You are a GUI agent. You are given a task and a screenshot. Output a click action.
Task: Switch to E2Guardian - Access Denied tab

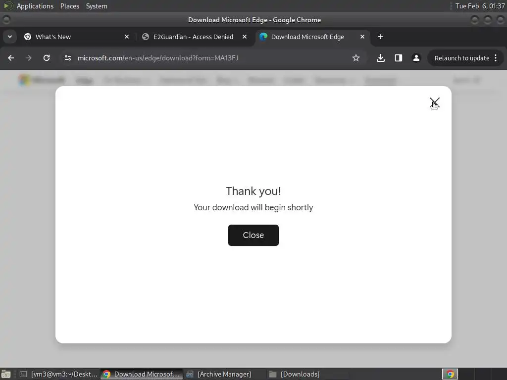[x=193, y=37]
